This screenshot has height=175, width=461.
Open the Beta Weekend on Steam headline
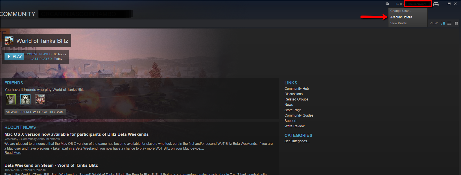pyautogui.click(x=51, y=165)
